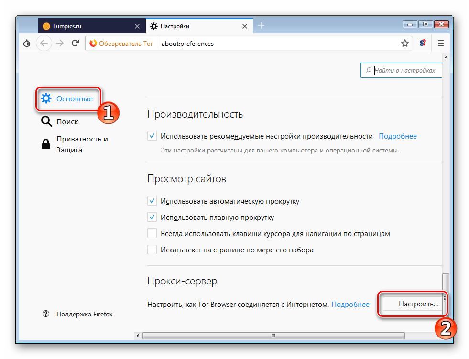469x359 pixels.
Task: Open new tab with plus icon
Action: click(x=261, y=26)
